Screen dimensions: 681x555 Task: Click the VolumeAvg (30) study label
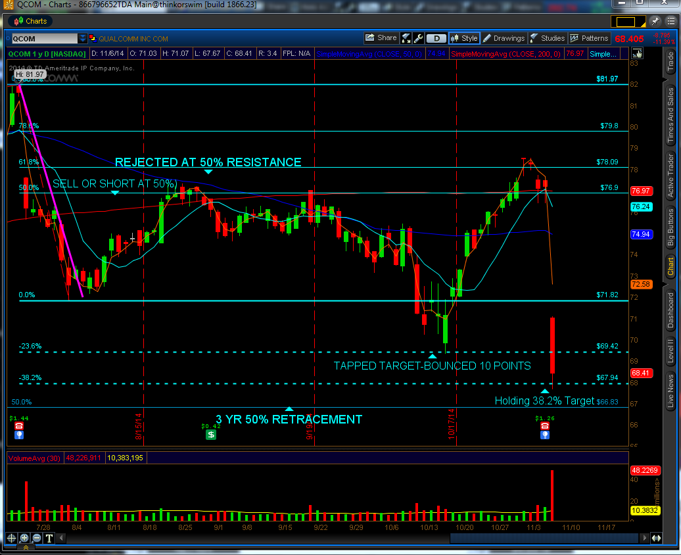point(35,458)
